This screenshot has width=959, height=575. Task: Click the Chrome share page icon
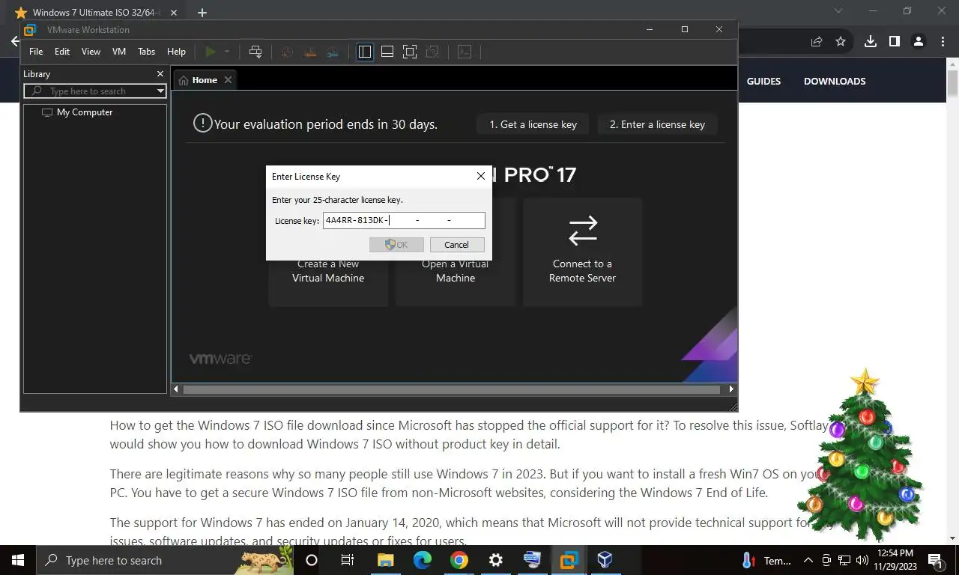coord(817,42)
